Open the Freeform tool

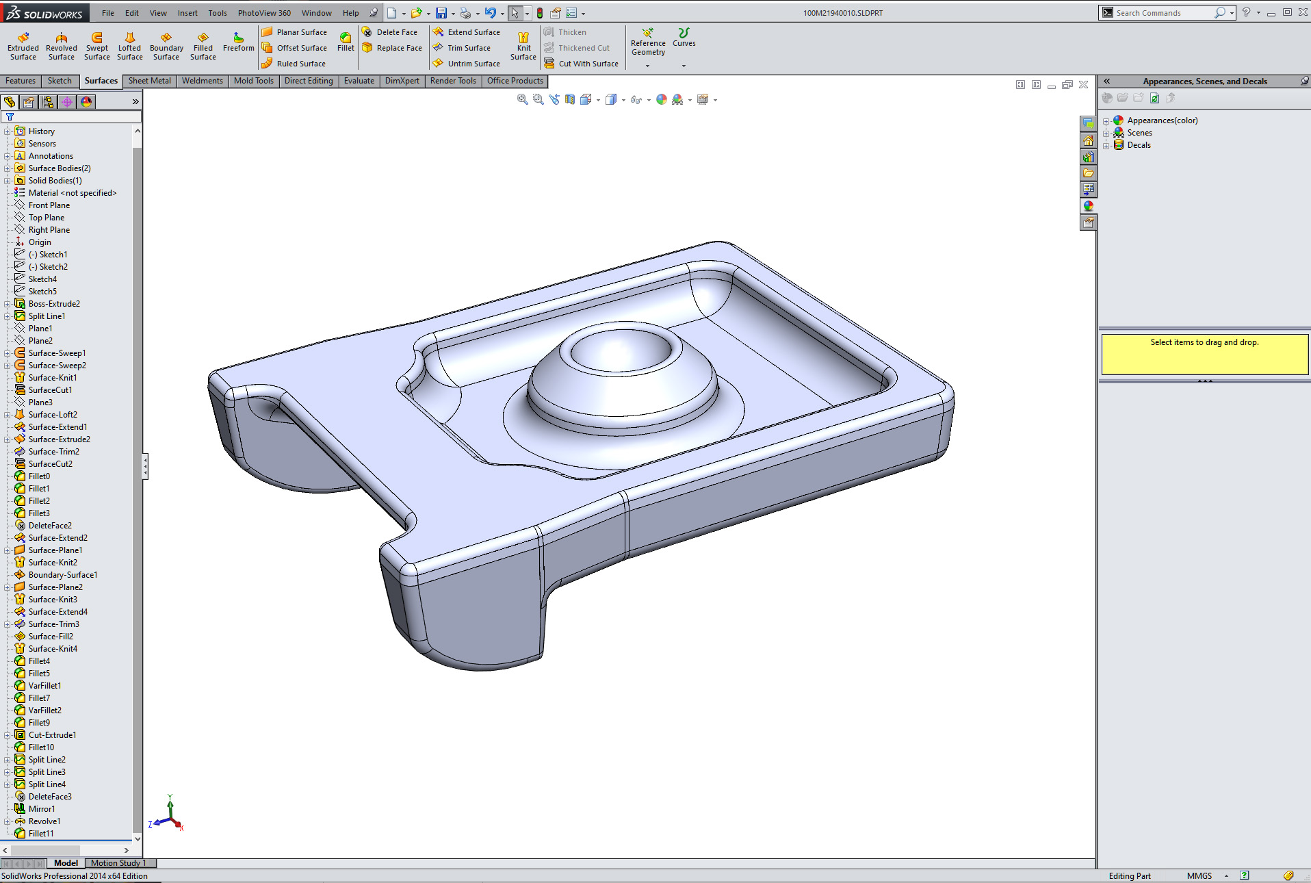(238, 42)
